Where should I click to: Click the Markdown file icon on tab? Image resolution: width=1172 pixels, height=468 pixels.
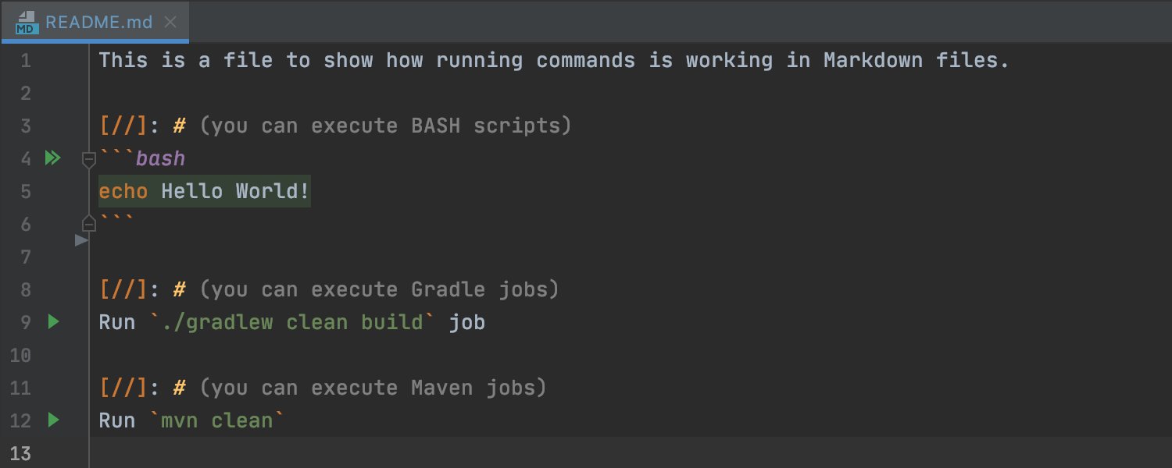coord(27,22)
